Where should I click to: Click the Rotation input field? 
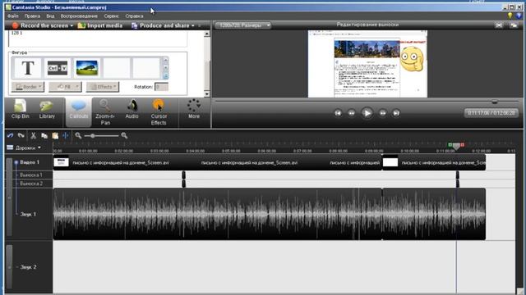161,87
